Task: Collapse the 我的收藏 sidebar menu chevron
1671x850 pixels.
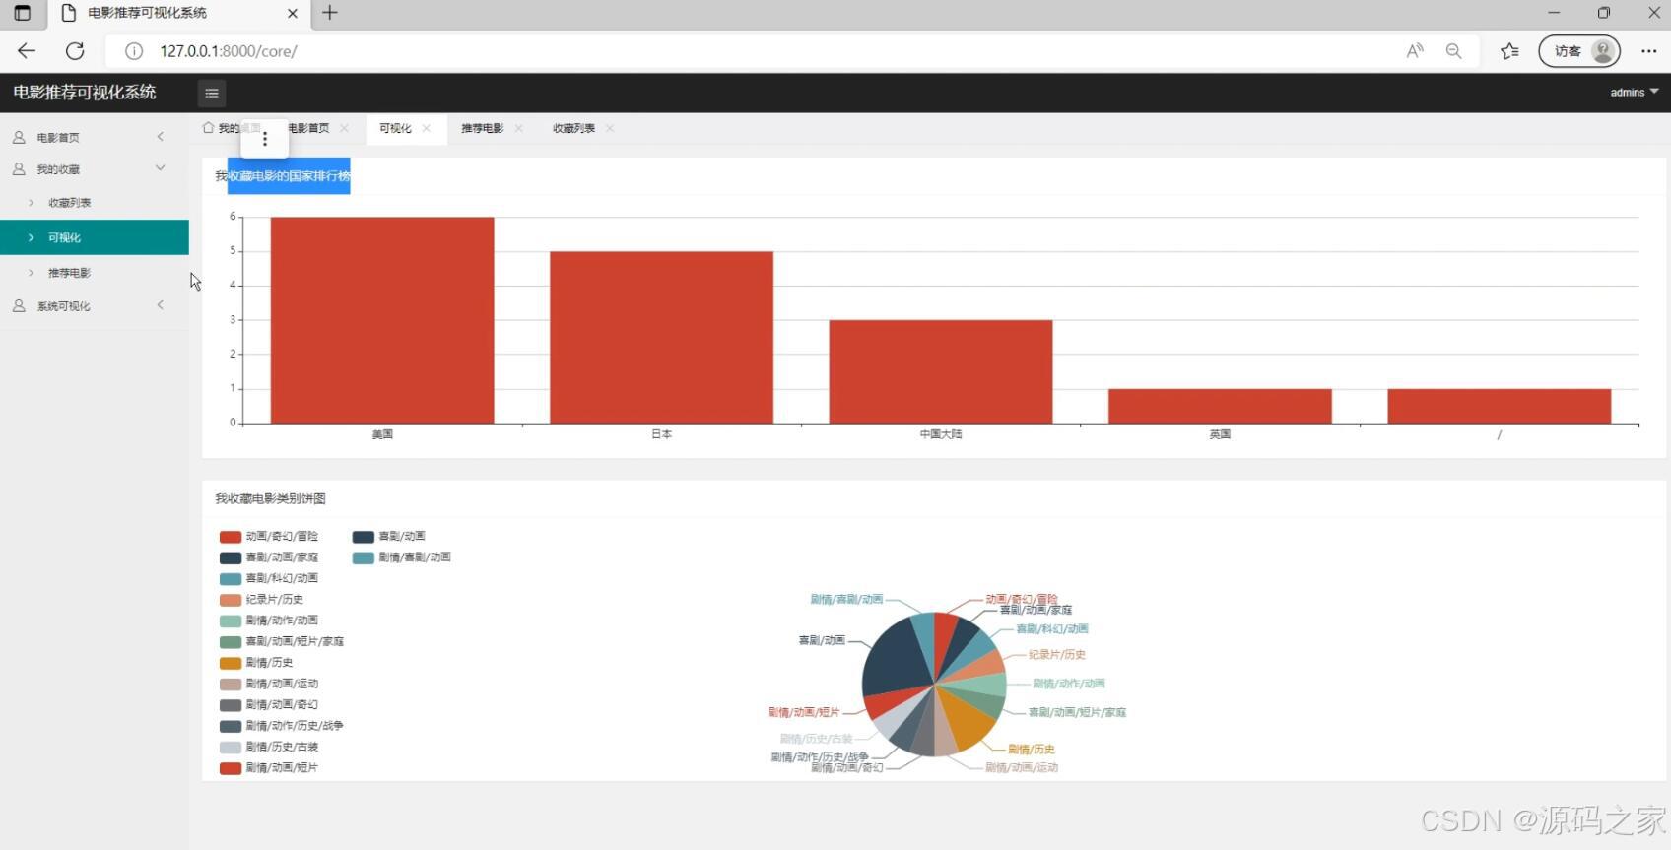Action: tap(161, 168)
